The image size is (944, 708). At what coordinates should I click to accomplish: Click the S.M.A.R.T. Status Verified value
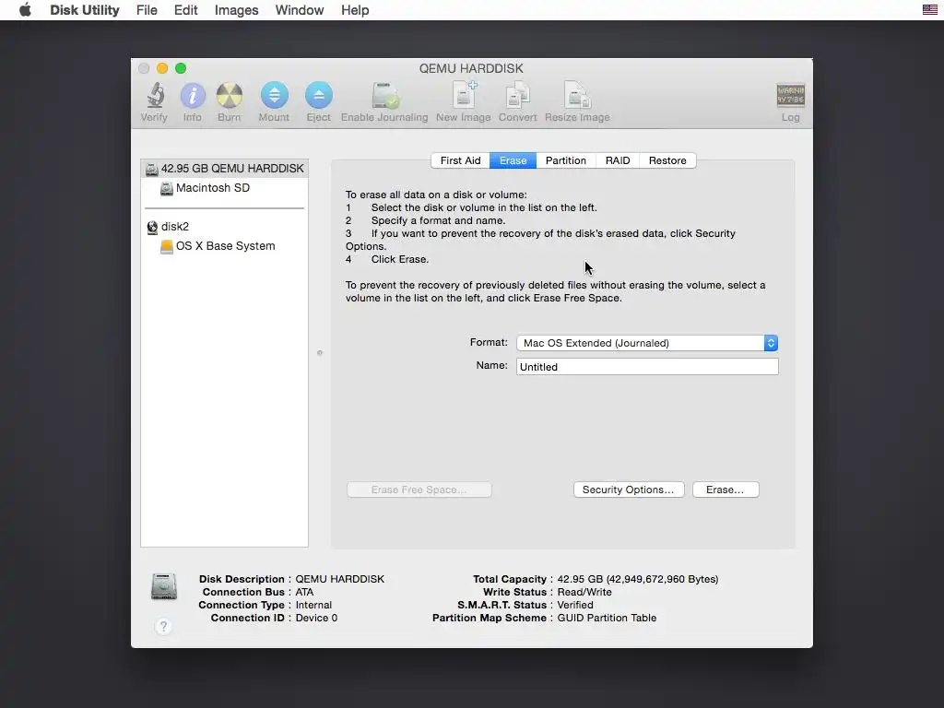(x=575, y=605)
